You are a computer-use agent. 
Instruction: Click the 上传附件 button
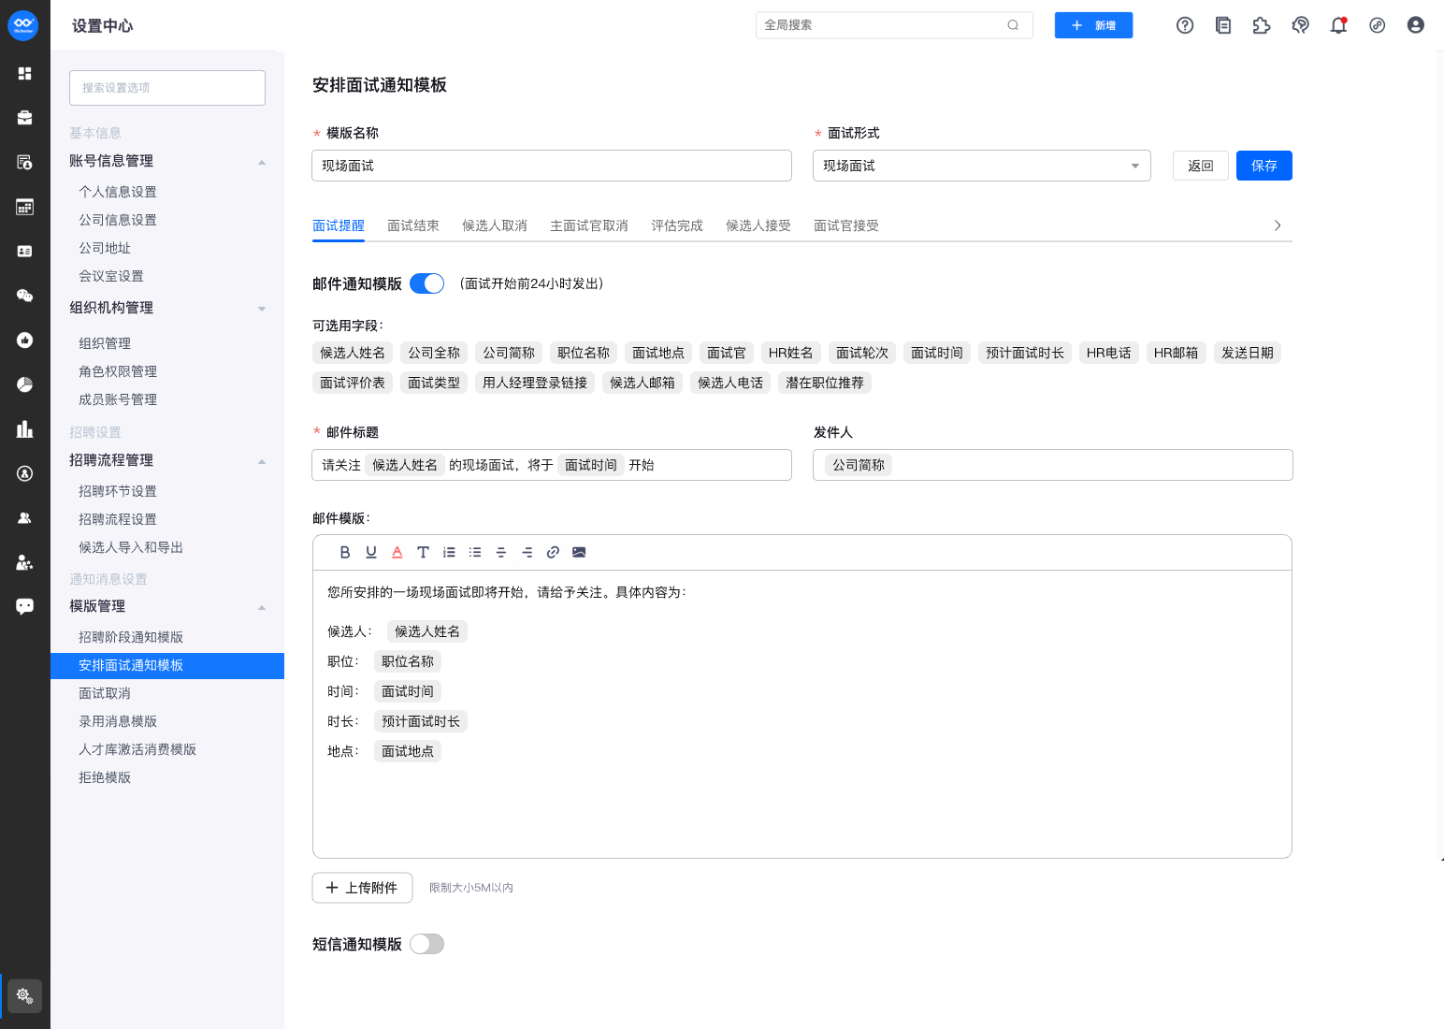pyautogui.click(x=362, y=888)
